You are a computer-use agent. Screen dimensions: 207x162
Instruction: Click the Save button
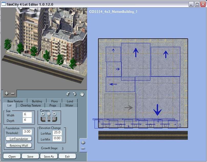point(30,156)
